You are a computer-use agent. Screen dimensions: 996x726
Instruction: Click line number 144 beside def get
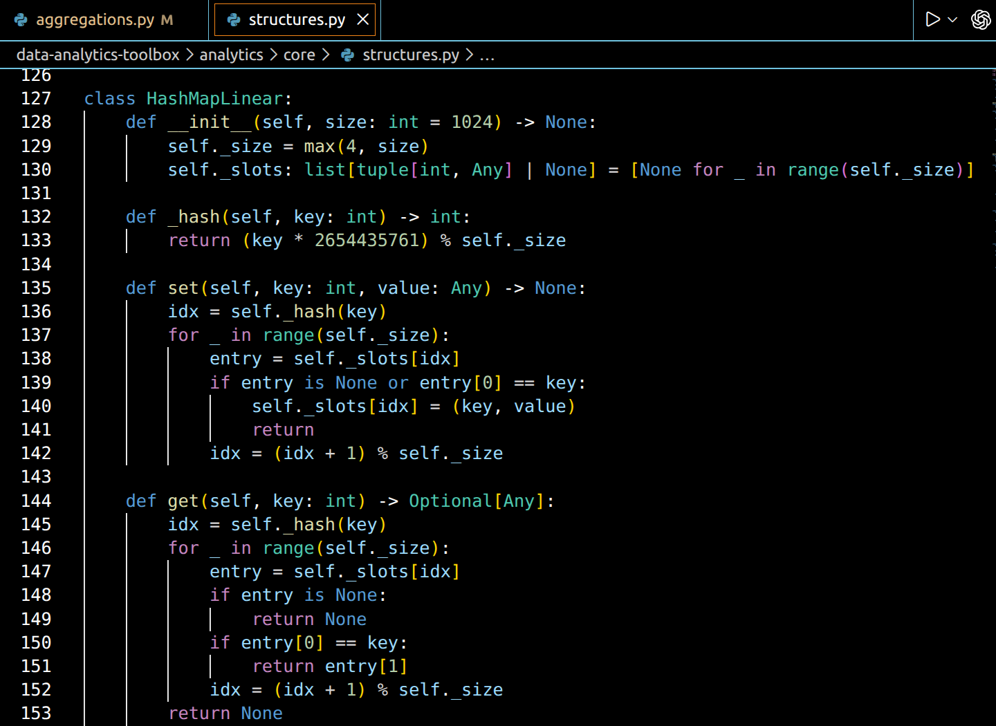tap(36, 501)
